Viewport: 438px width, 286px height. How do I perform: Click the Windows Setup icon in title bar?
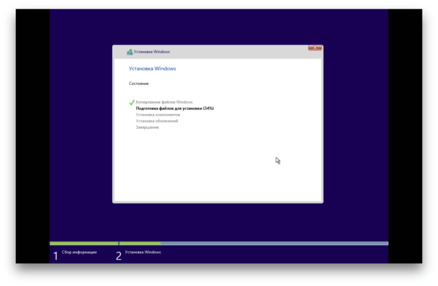[130, 52]
